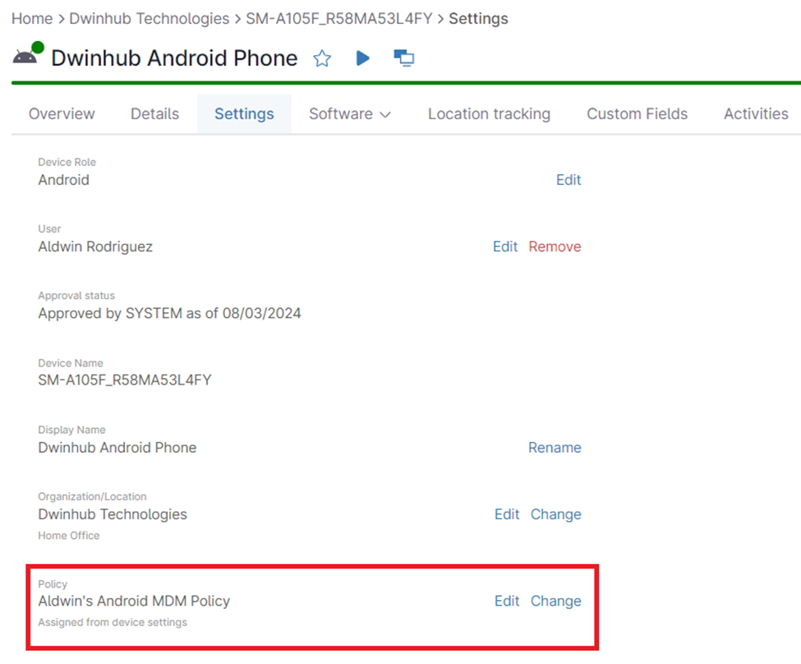The image size is (801, 664).
Task: Open the remote screen connection icon
Action: point(403,58)
